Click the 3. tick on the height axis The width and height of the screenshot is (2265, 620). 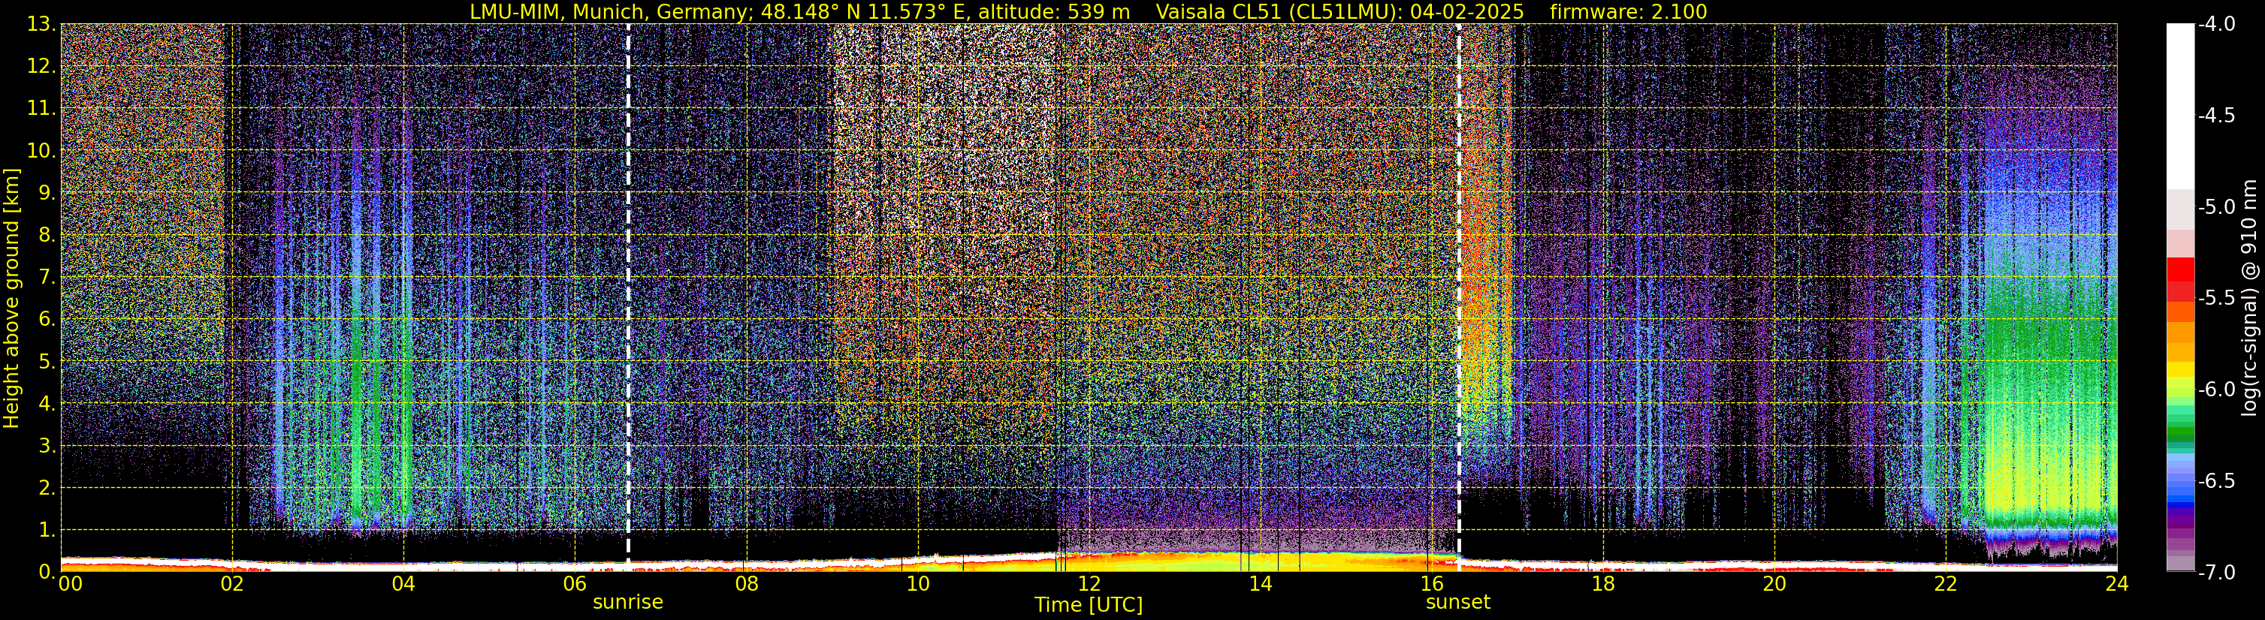pos(48,445)
